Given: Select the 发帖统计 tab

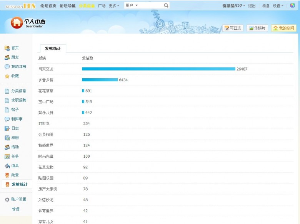Looking at the screenshot, I should [x=53, y=49].
